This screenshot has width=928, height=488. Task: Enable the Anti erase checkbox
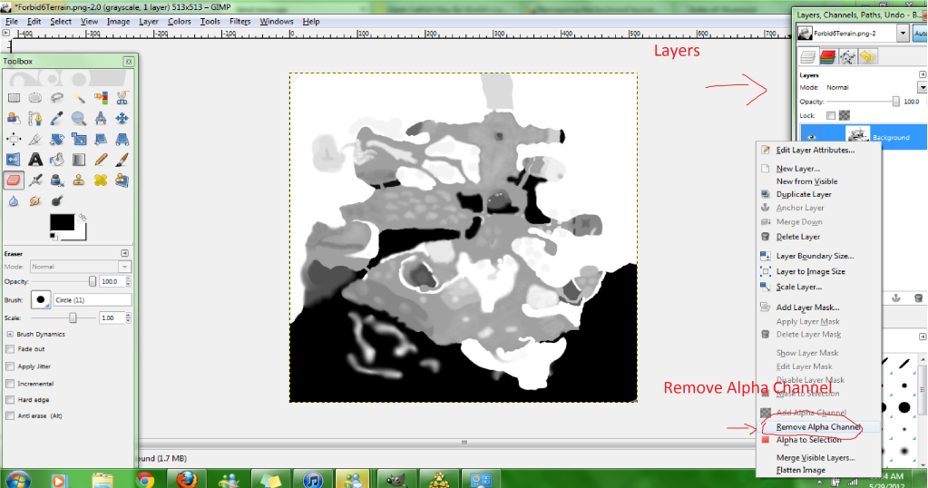click(x=10, y=415)
